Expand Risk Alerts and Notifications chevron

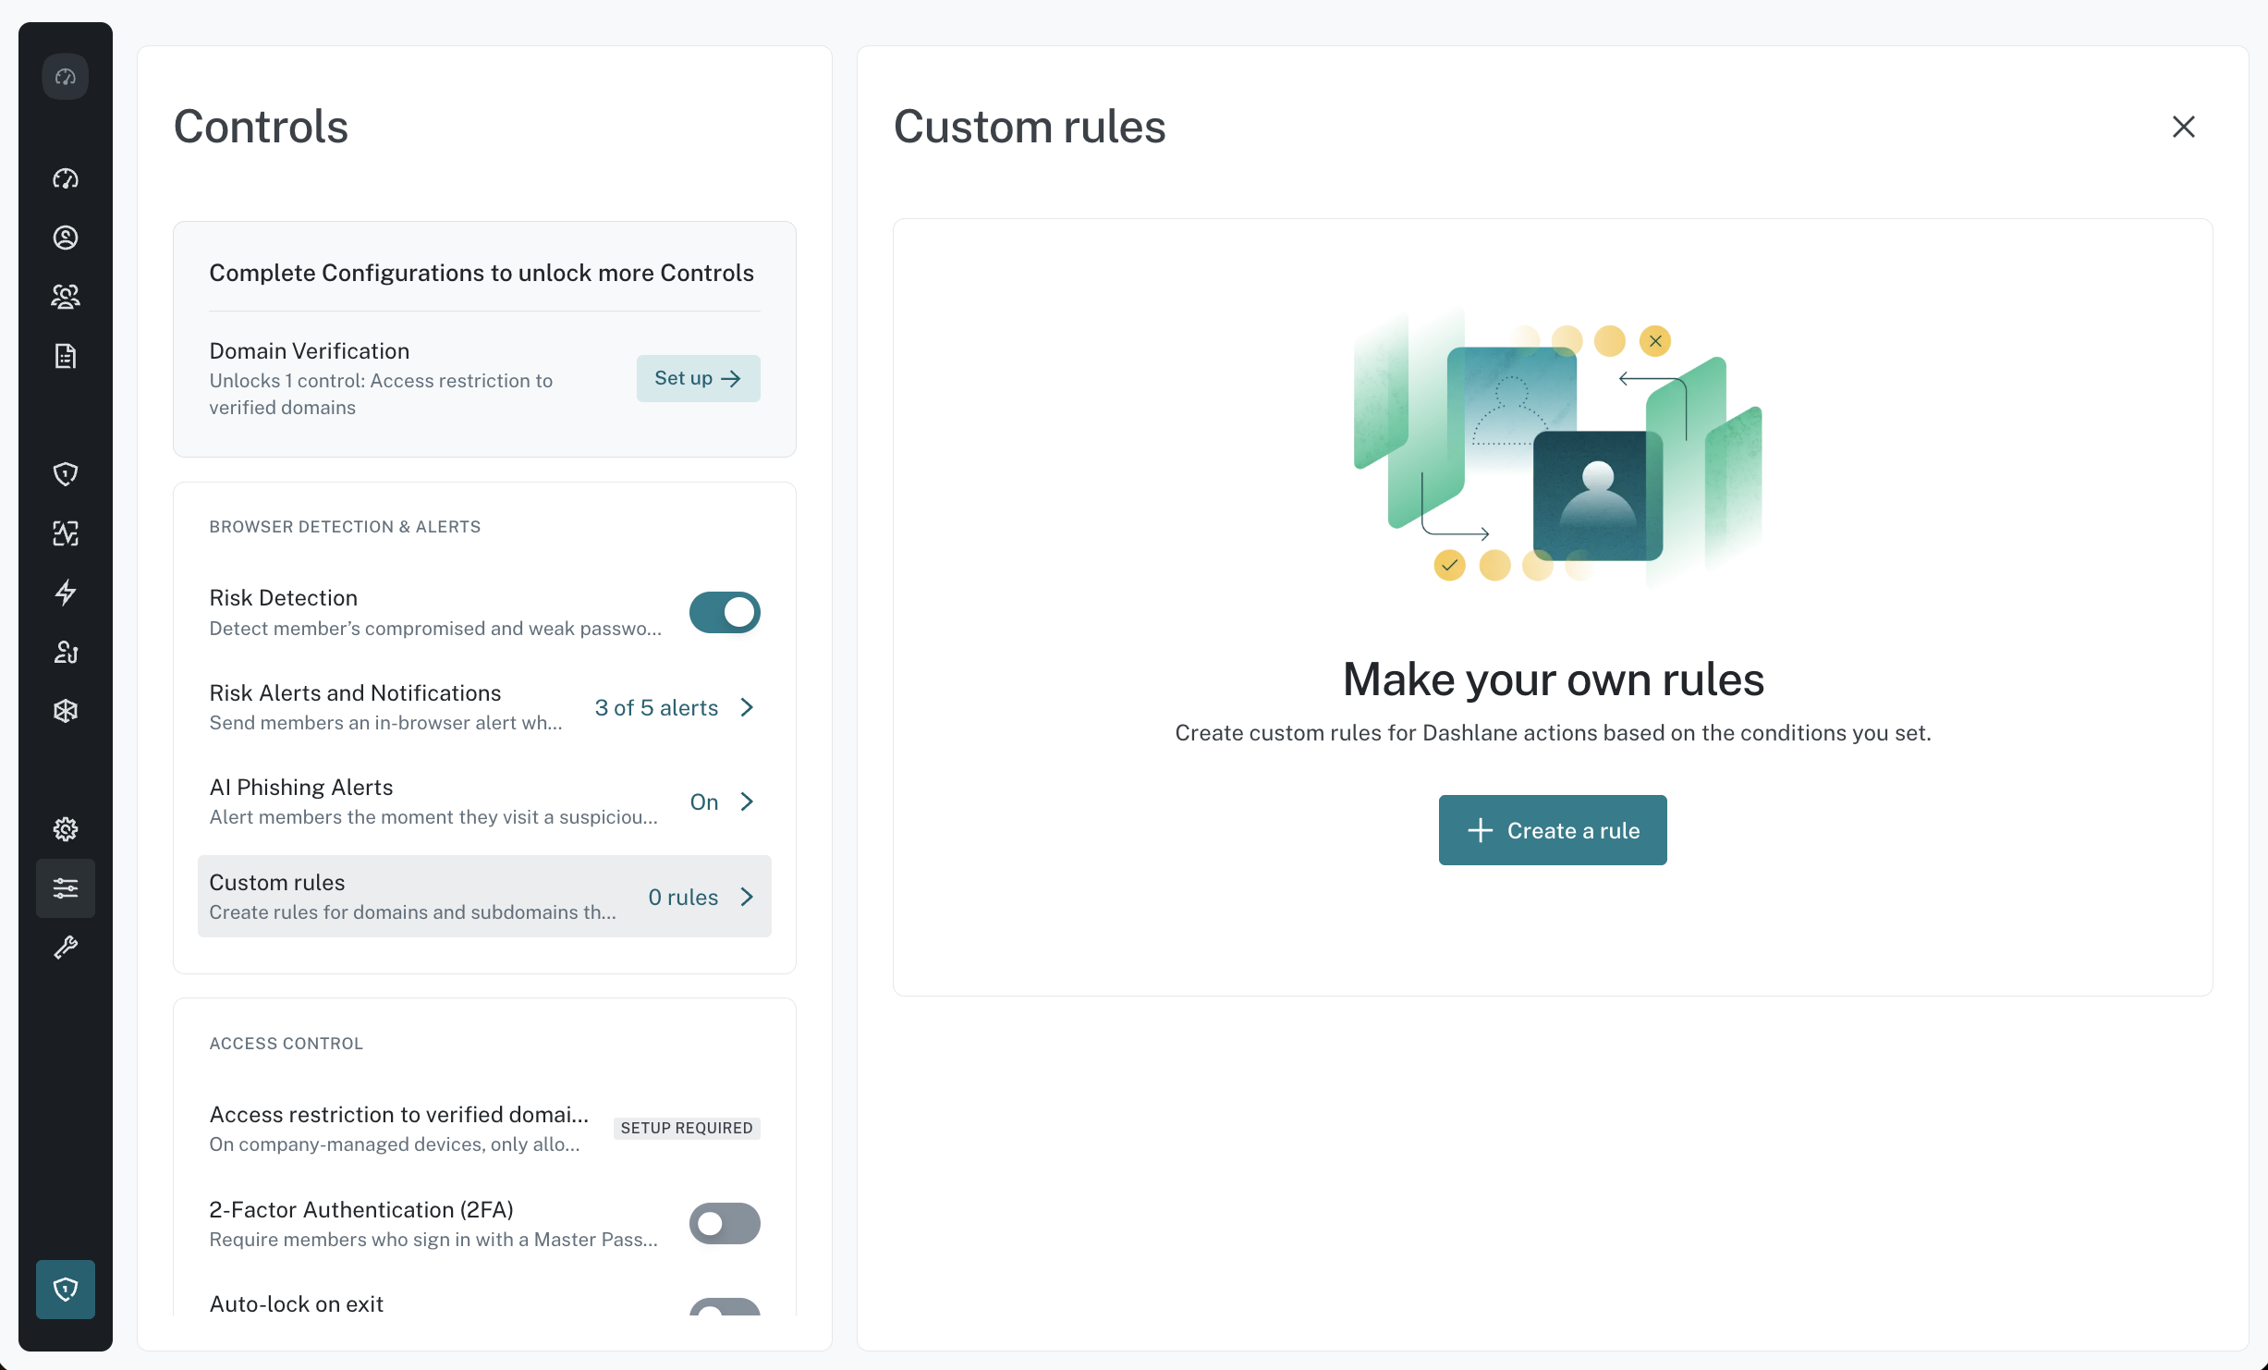(747, 707)
